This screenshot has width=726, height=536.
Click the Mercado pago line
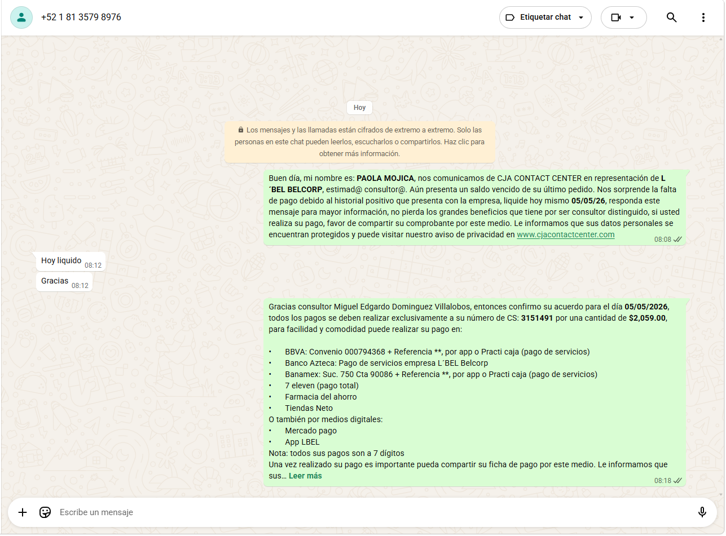(x=311, y=431)
